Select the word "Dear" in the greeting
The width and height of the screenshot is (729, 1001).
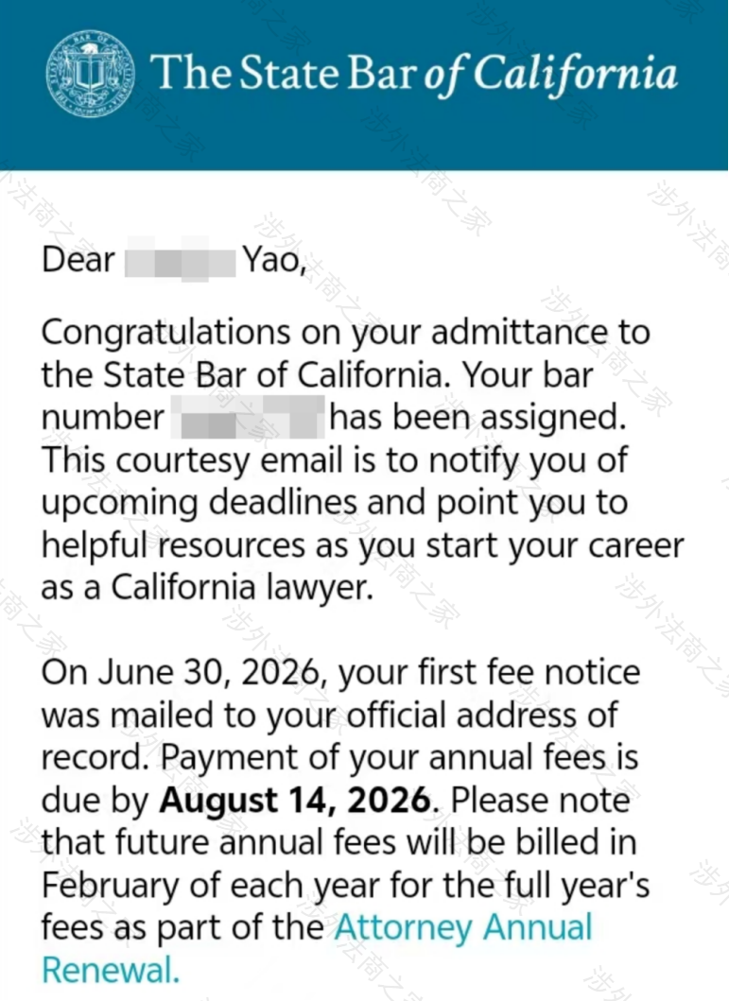click(78, 260)
